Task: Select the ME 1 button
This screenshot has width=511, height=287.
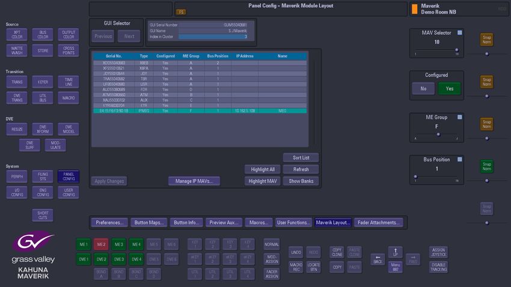Action: [84, 244]
